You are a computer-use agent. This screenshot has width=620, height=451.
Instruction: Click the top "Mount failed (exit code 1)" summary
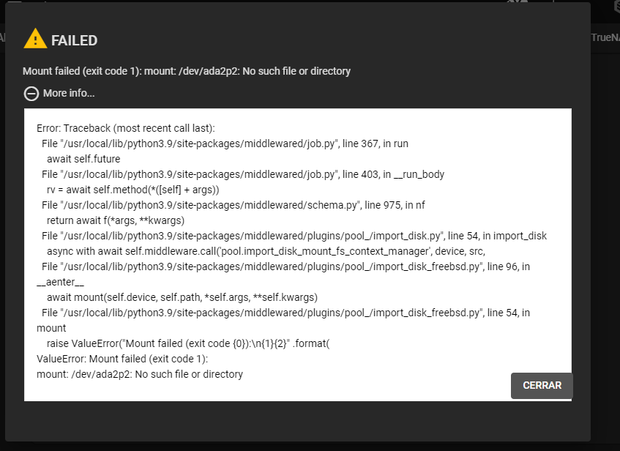(187, 71)
